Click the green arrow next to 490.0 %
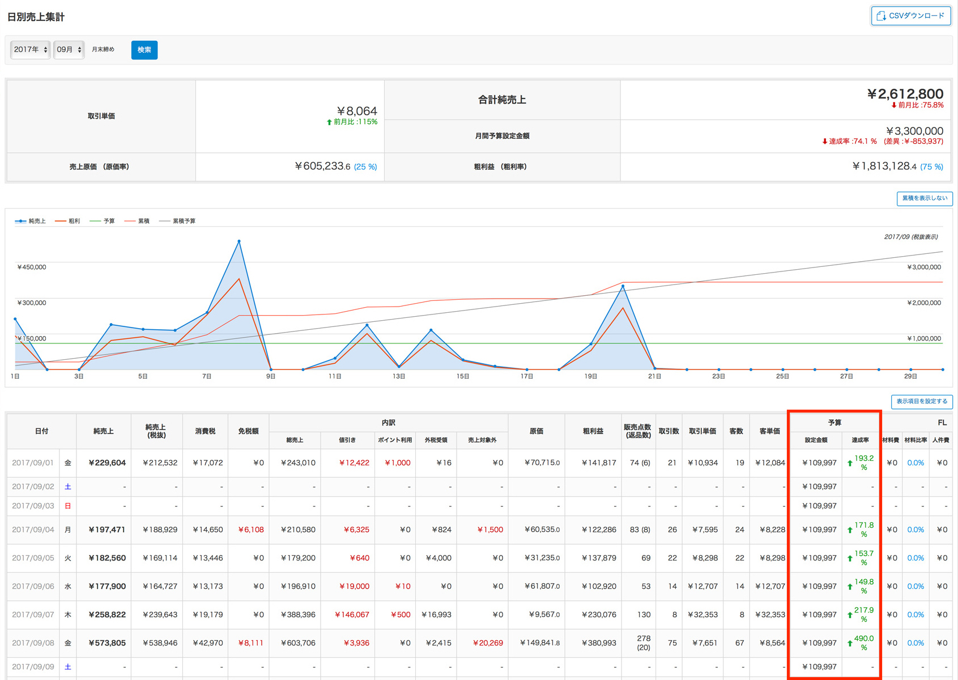Viewport: 958px width, 680px height. [x=850, y=643]
